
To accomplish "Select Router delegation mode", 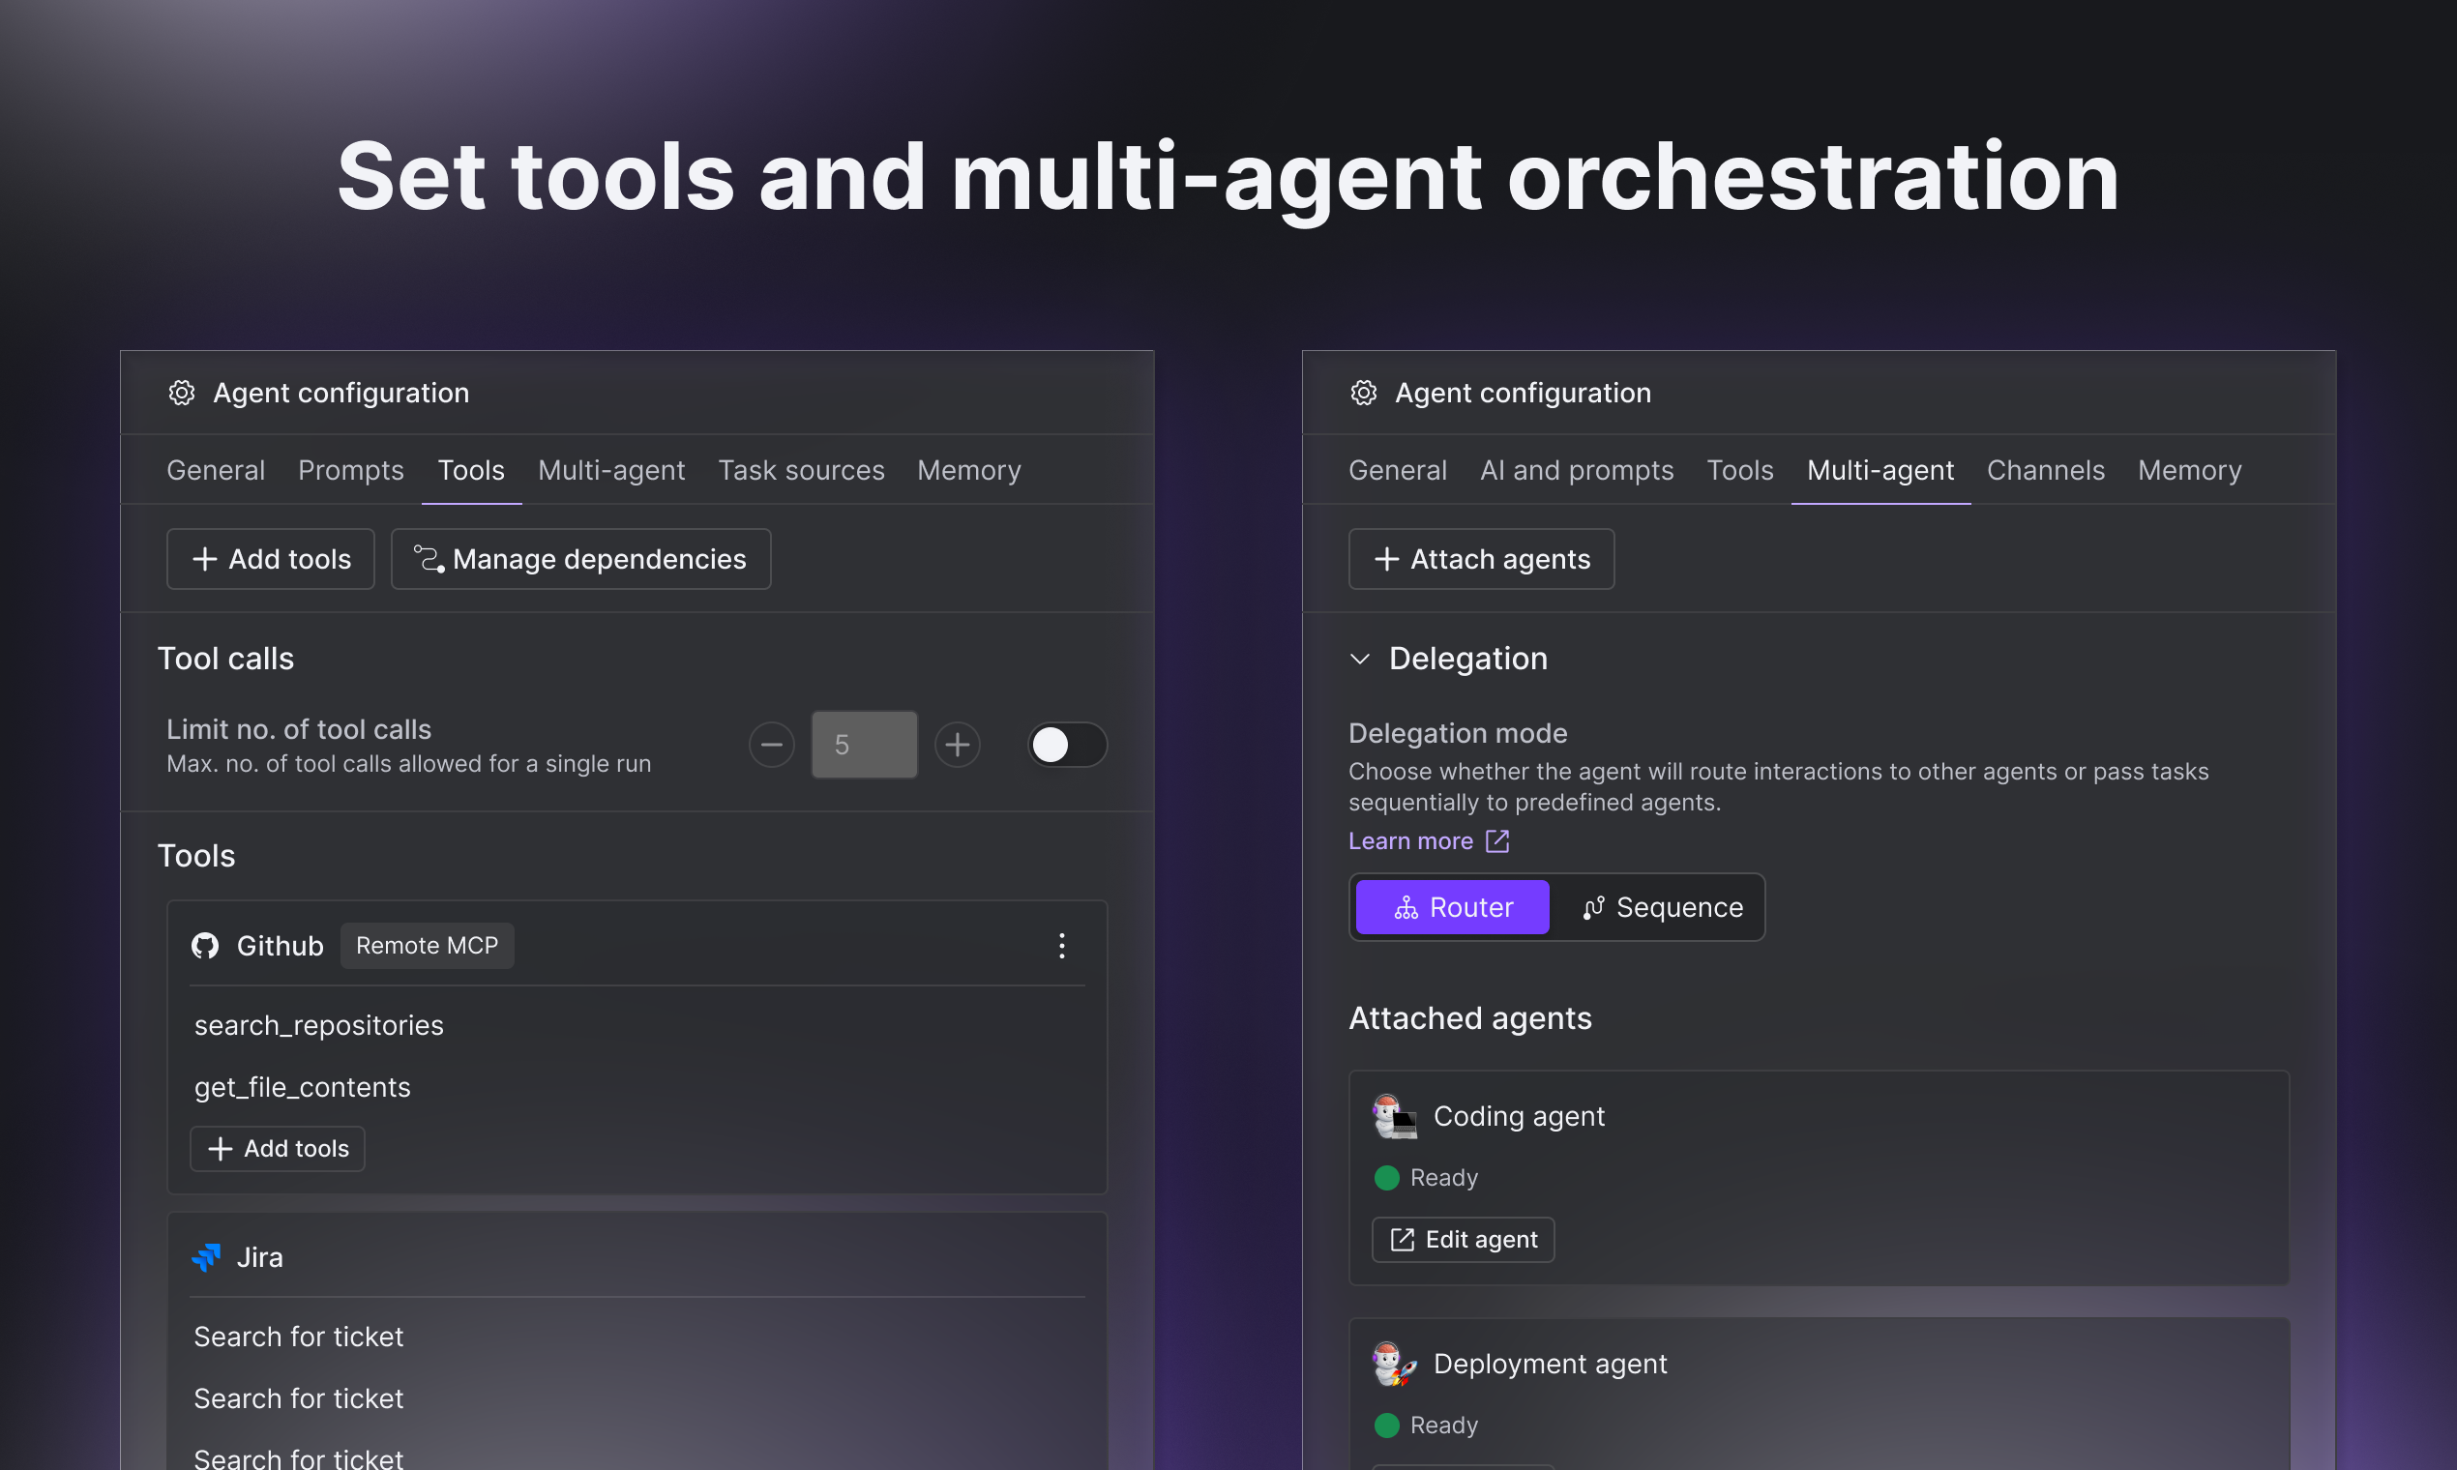I will [x=1451, y=907].
